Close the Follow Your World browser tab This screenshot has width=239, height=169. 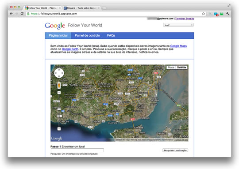coord(60,8)
